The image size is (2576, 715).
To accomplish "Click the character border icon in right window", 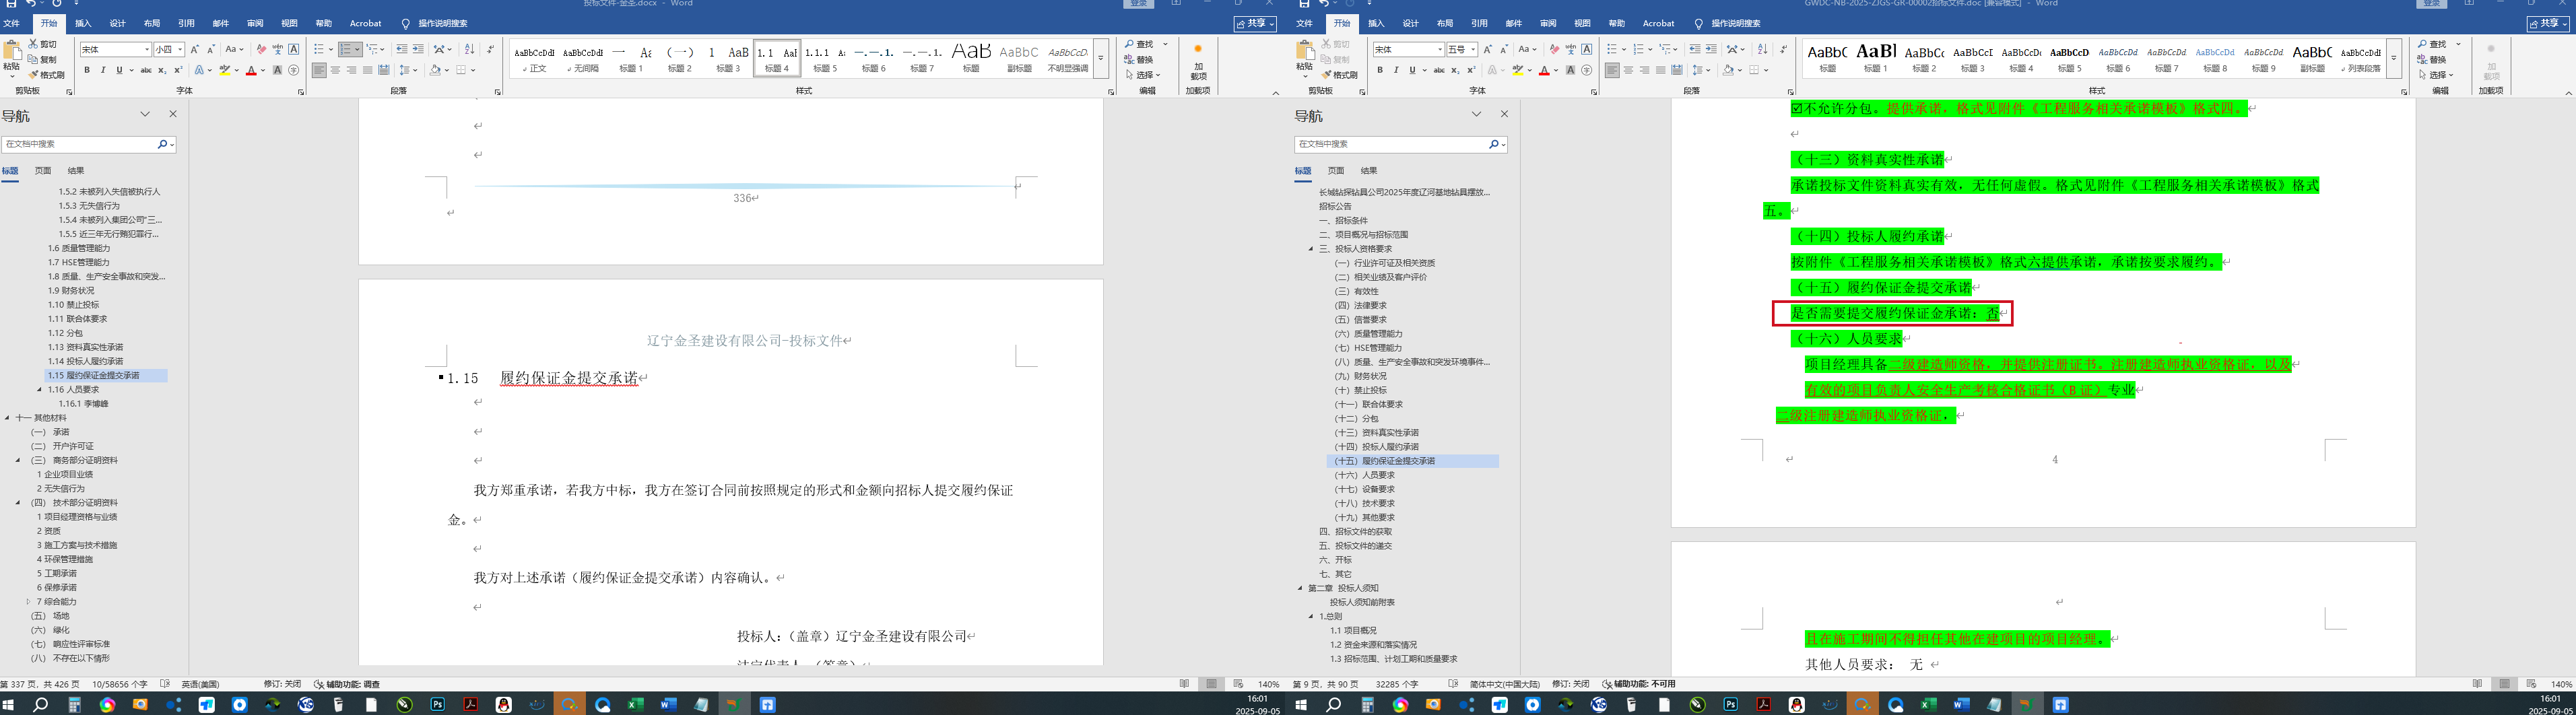I will pyautogui.click(x=1587, y=49).
